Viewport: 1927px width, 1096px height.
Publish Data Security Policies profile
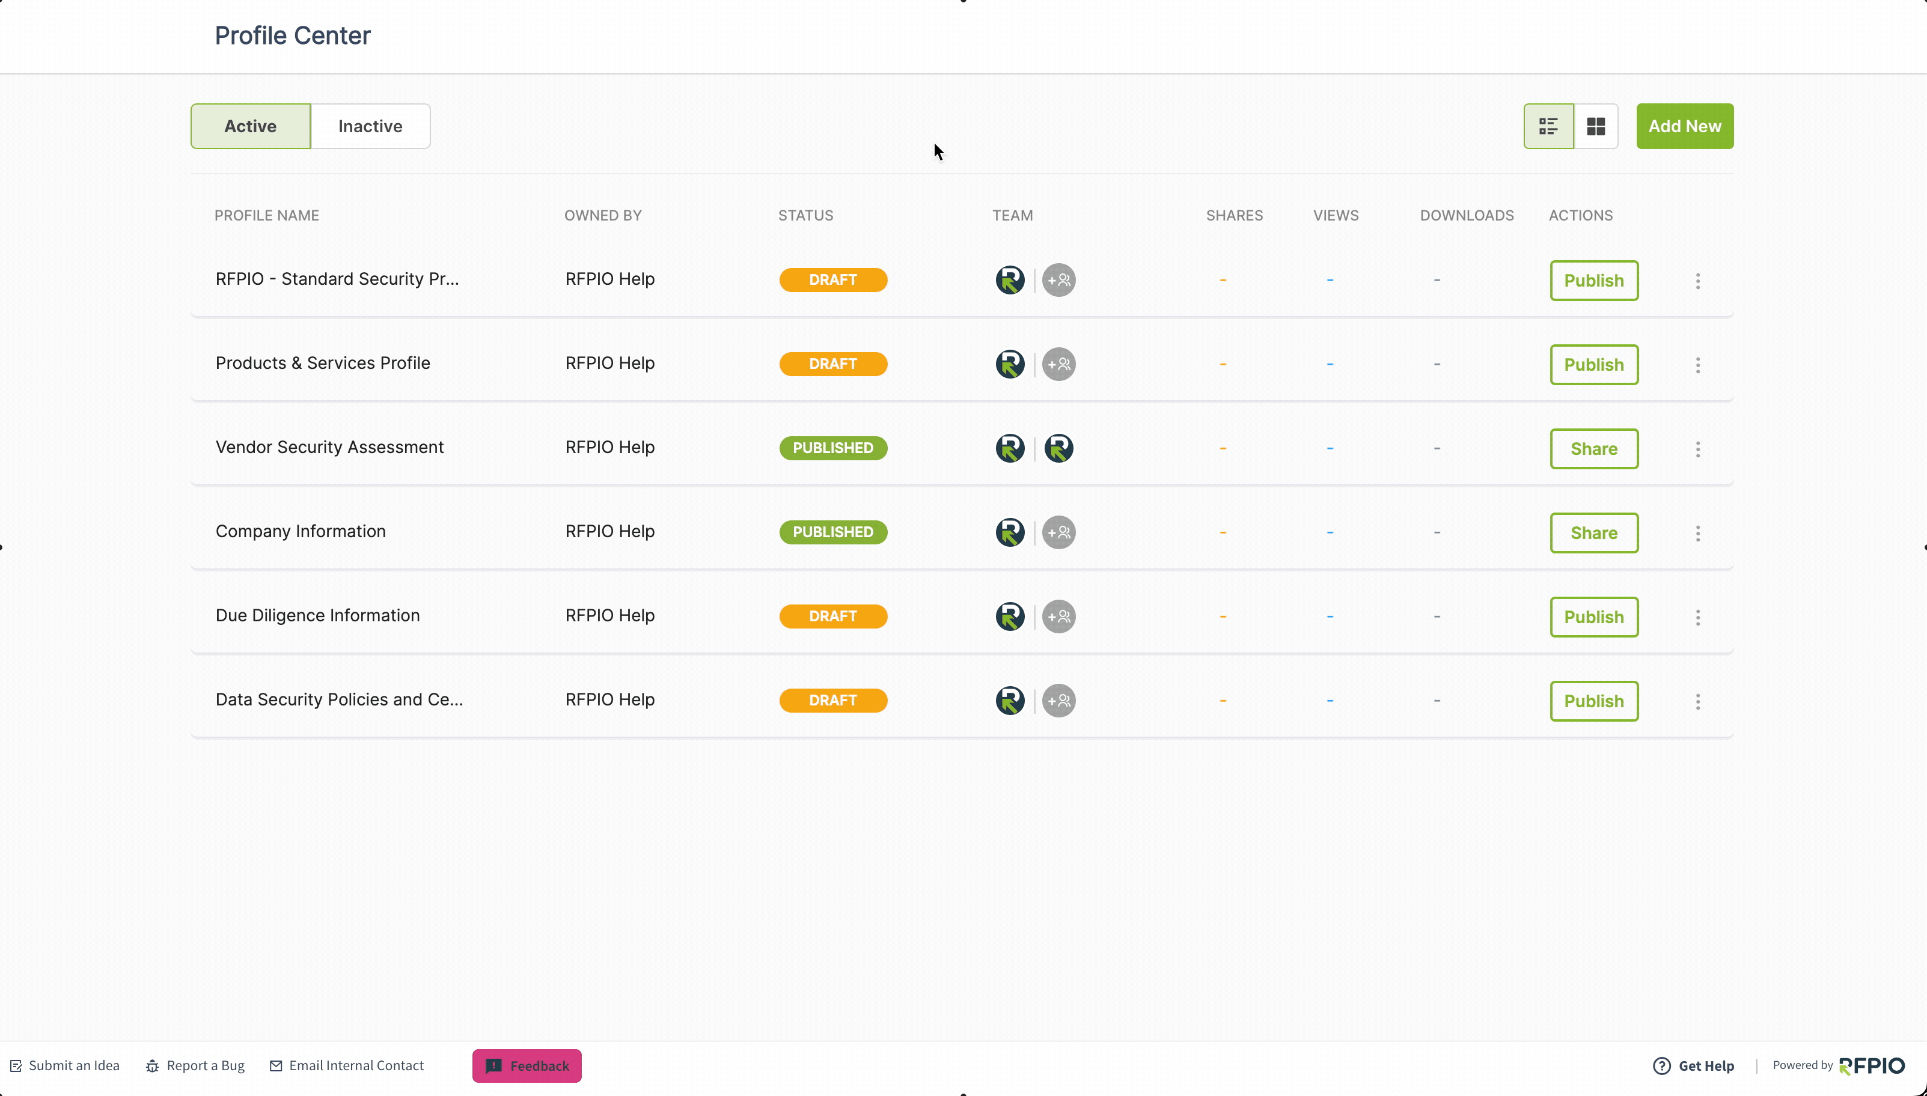tap(1594, 702)
